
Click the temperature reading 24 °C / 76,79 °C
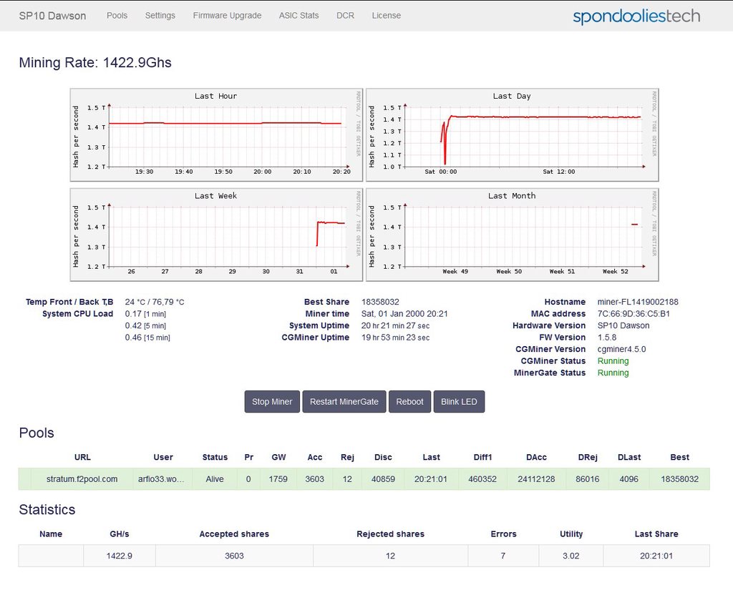(x=155, y=302)
